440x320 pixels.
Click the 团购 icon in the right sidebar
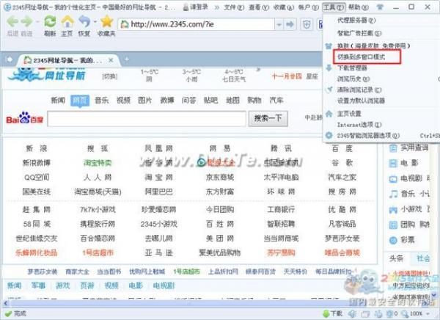(x=393, y=225)
